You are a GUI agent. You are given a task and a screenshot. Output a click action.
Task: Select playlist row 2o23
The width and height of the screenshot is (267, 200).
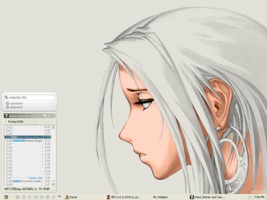coord(28,130)
